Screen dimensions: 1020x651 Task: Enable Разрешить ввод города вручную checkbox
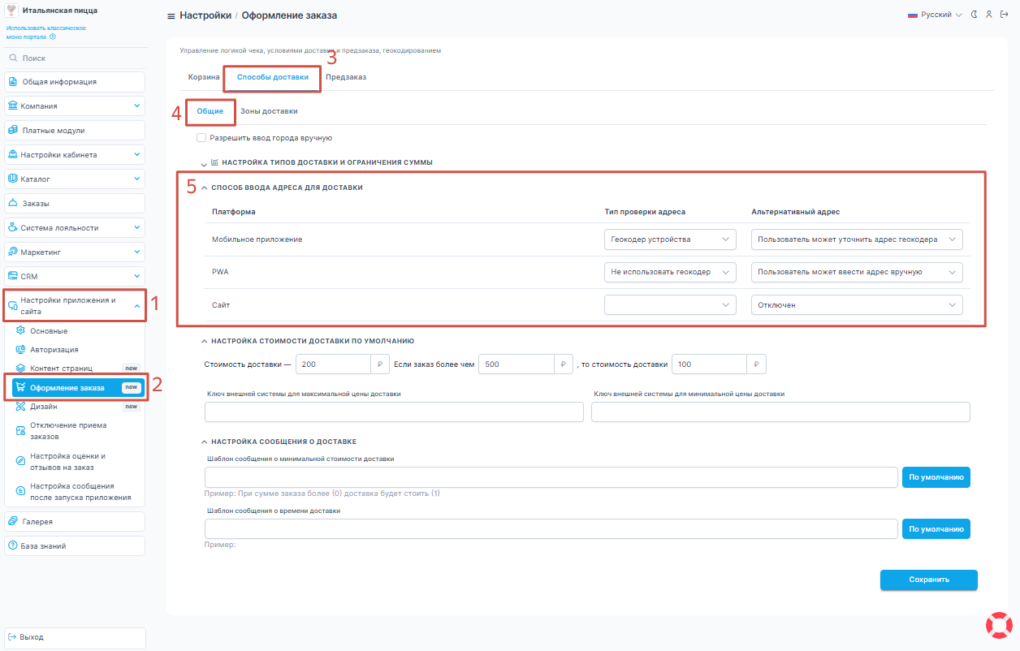201,138
